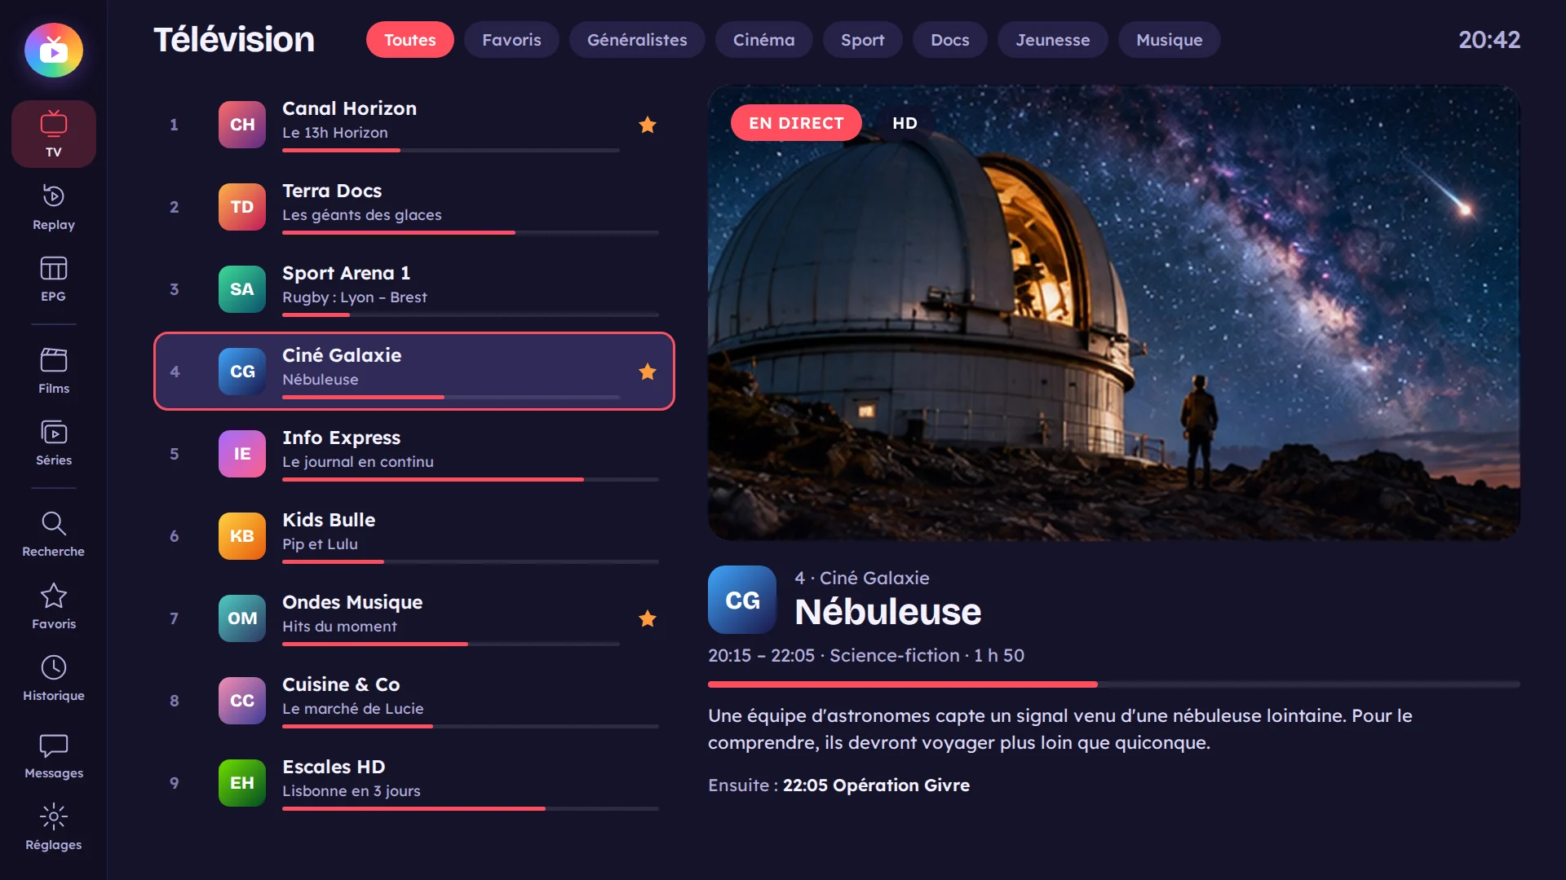Image resolution: width=1566 pixels, height=880 pixels.
Task: Select channel name Info Express
Action: [x=341, y=438]
